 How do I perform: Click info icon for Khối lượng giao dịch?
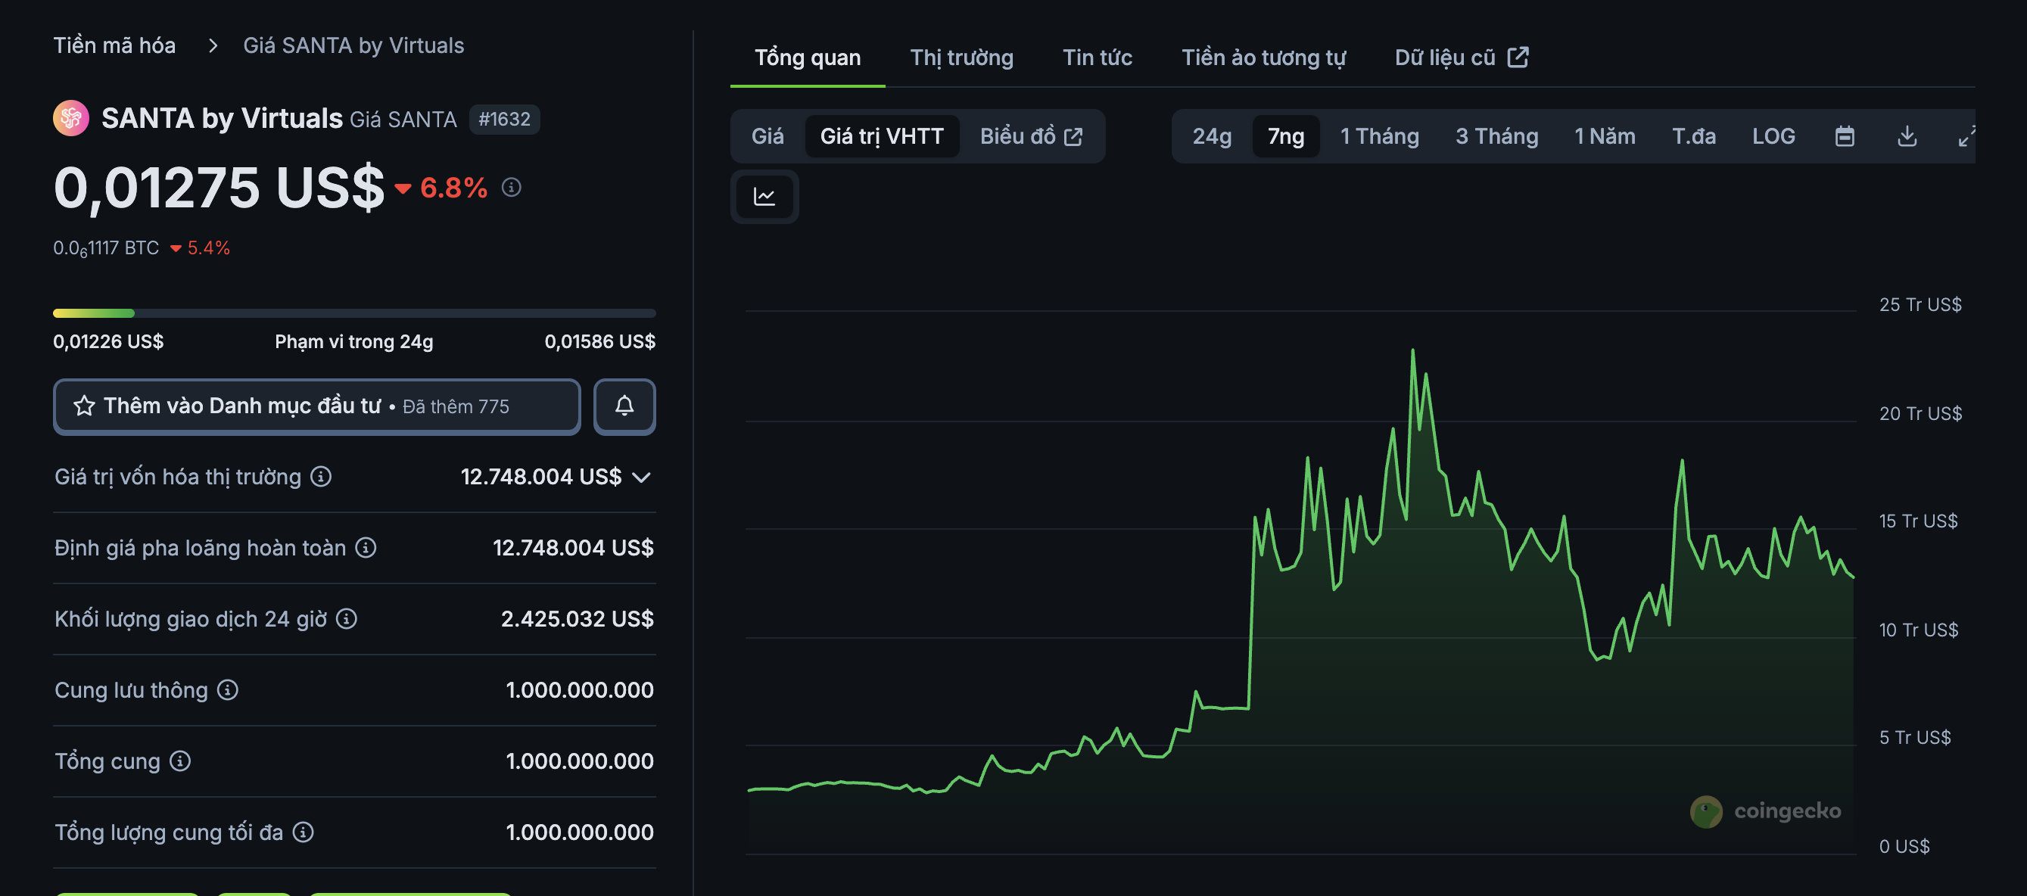(x=347, y=619)
